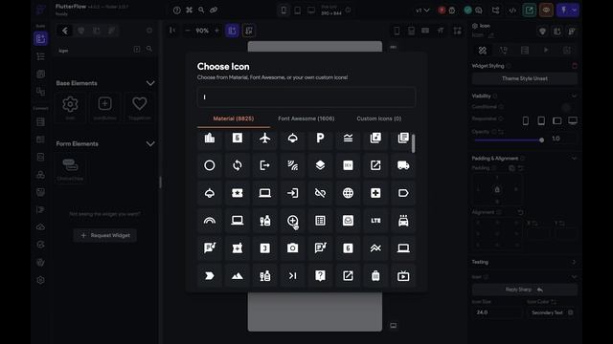This screenshot has width=613, height=344.
Task: Click the green Run app button
Action: click(x=529, y=11)
